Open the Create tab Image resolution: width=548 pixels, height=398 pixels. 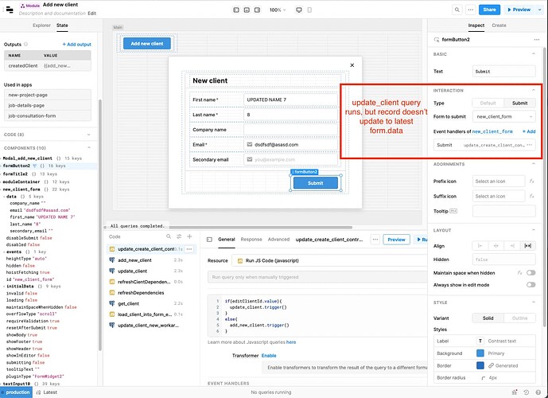[499, 25]
